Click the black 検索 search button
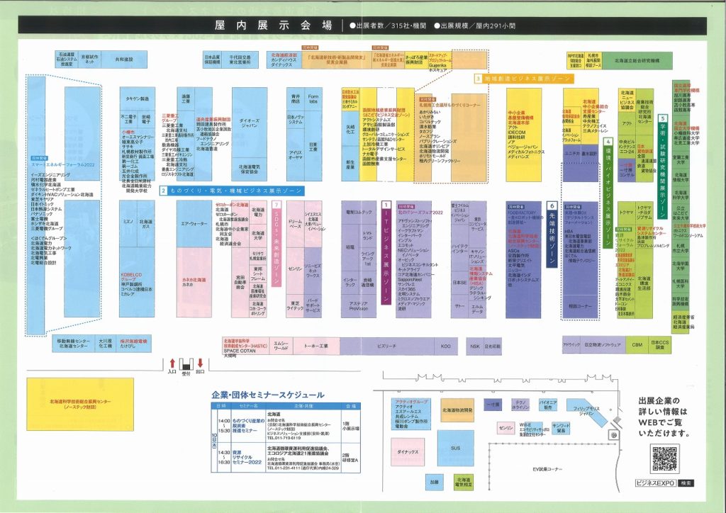Screen dimensions: 726x513 pos(686,483)
